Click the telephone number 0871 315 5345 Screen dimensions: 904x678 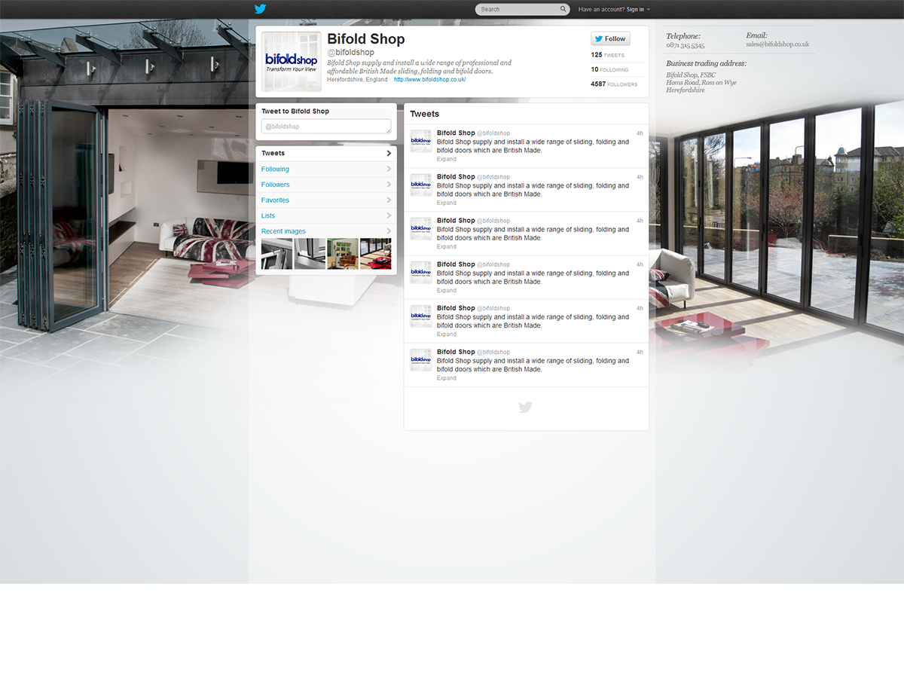(686, 46)
